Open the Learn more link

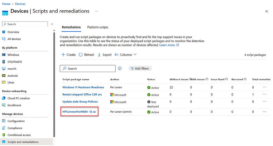pyautogui.click(x=169, y=45)
